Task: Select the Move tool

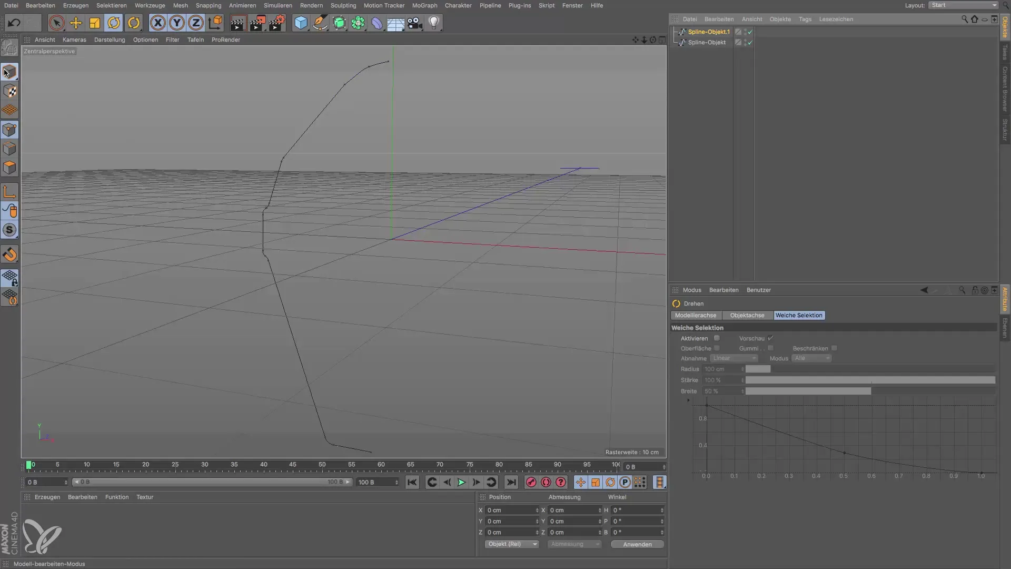Action: 76,23
